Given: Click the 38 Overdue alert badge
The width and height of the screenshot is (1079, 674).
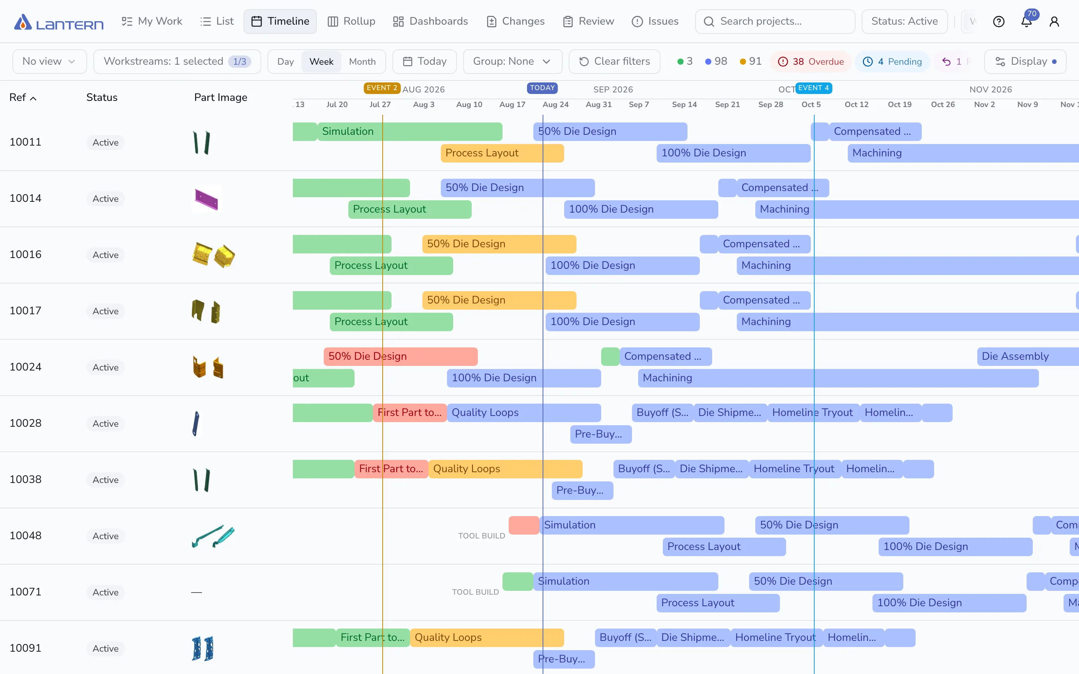Looking at the screenshot, I should tap(810, 62).
